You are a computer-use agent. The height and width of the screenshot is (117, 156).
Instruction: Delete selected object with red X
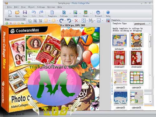(76, 21)
